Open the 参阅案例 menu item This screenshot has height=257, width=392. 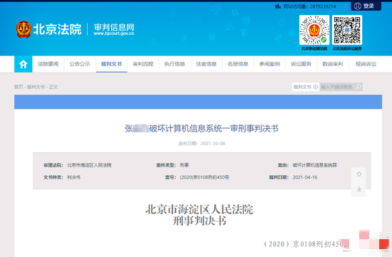point(269,64)
